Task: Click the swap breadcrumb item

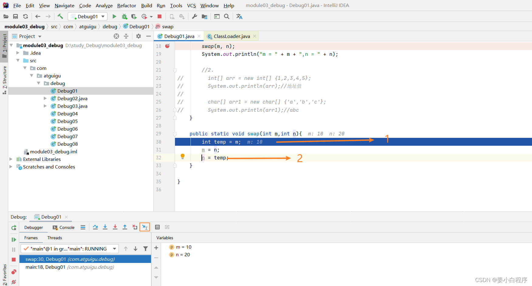Action: 164,26
